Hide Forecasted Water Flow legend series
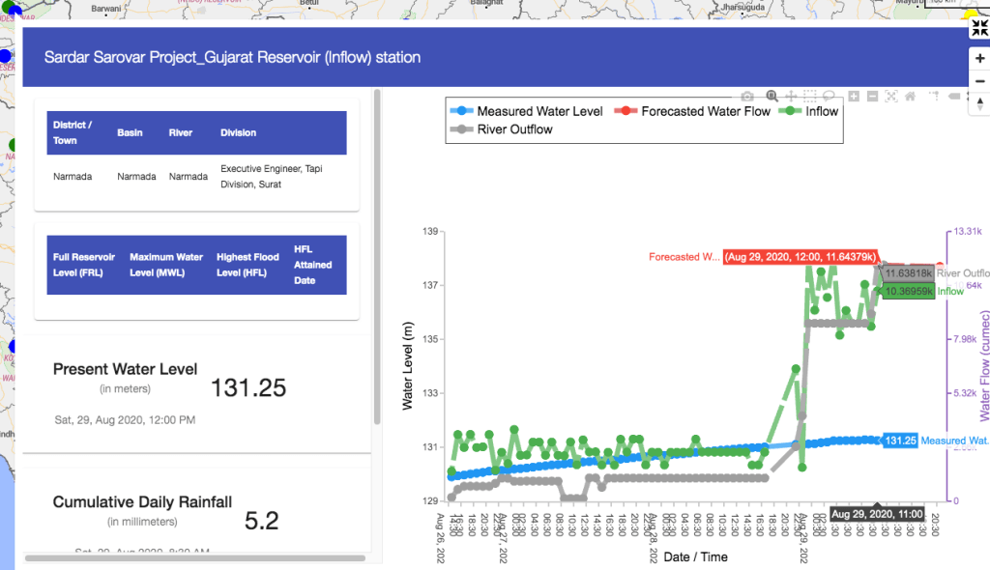Screen dimensions: 990x570 [x=694, y=111]
